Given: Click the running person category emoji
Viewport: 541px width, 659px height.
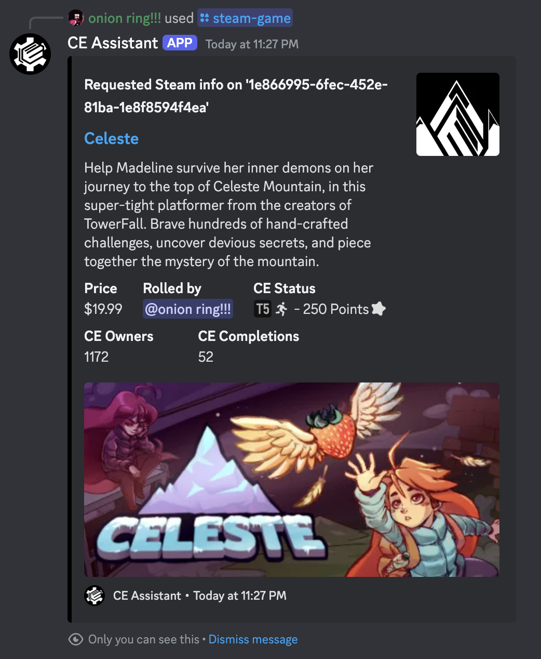Looking at the screenshot, I should [x=282, y=309].
